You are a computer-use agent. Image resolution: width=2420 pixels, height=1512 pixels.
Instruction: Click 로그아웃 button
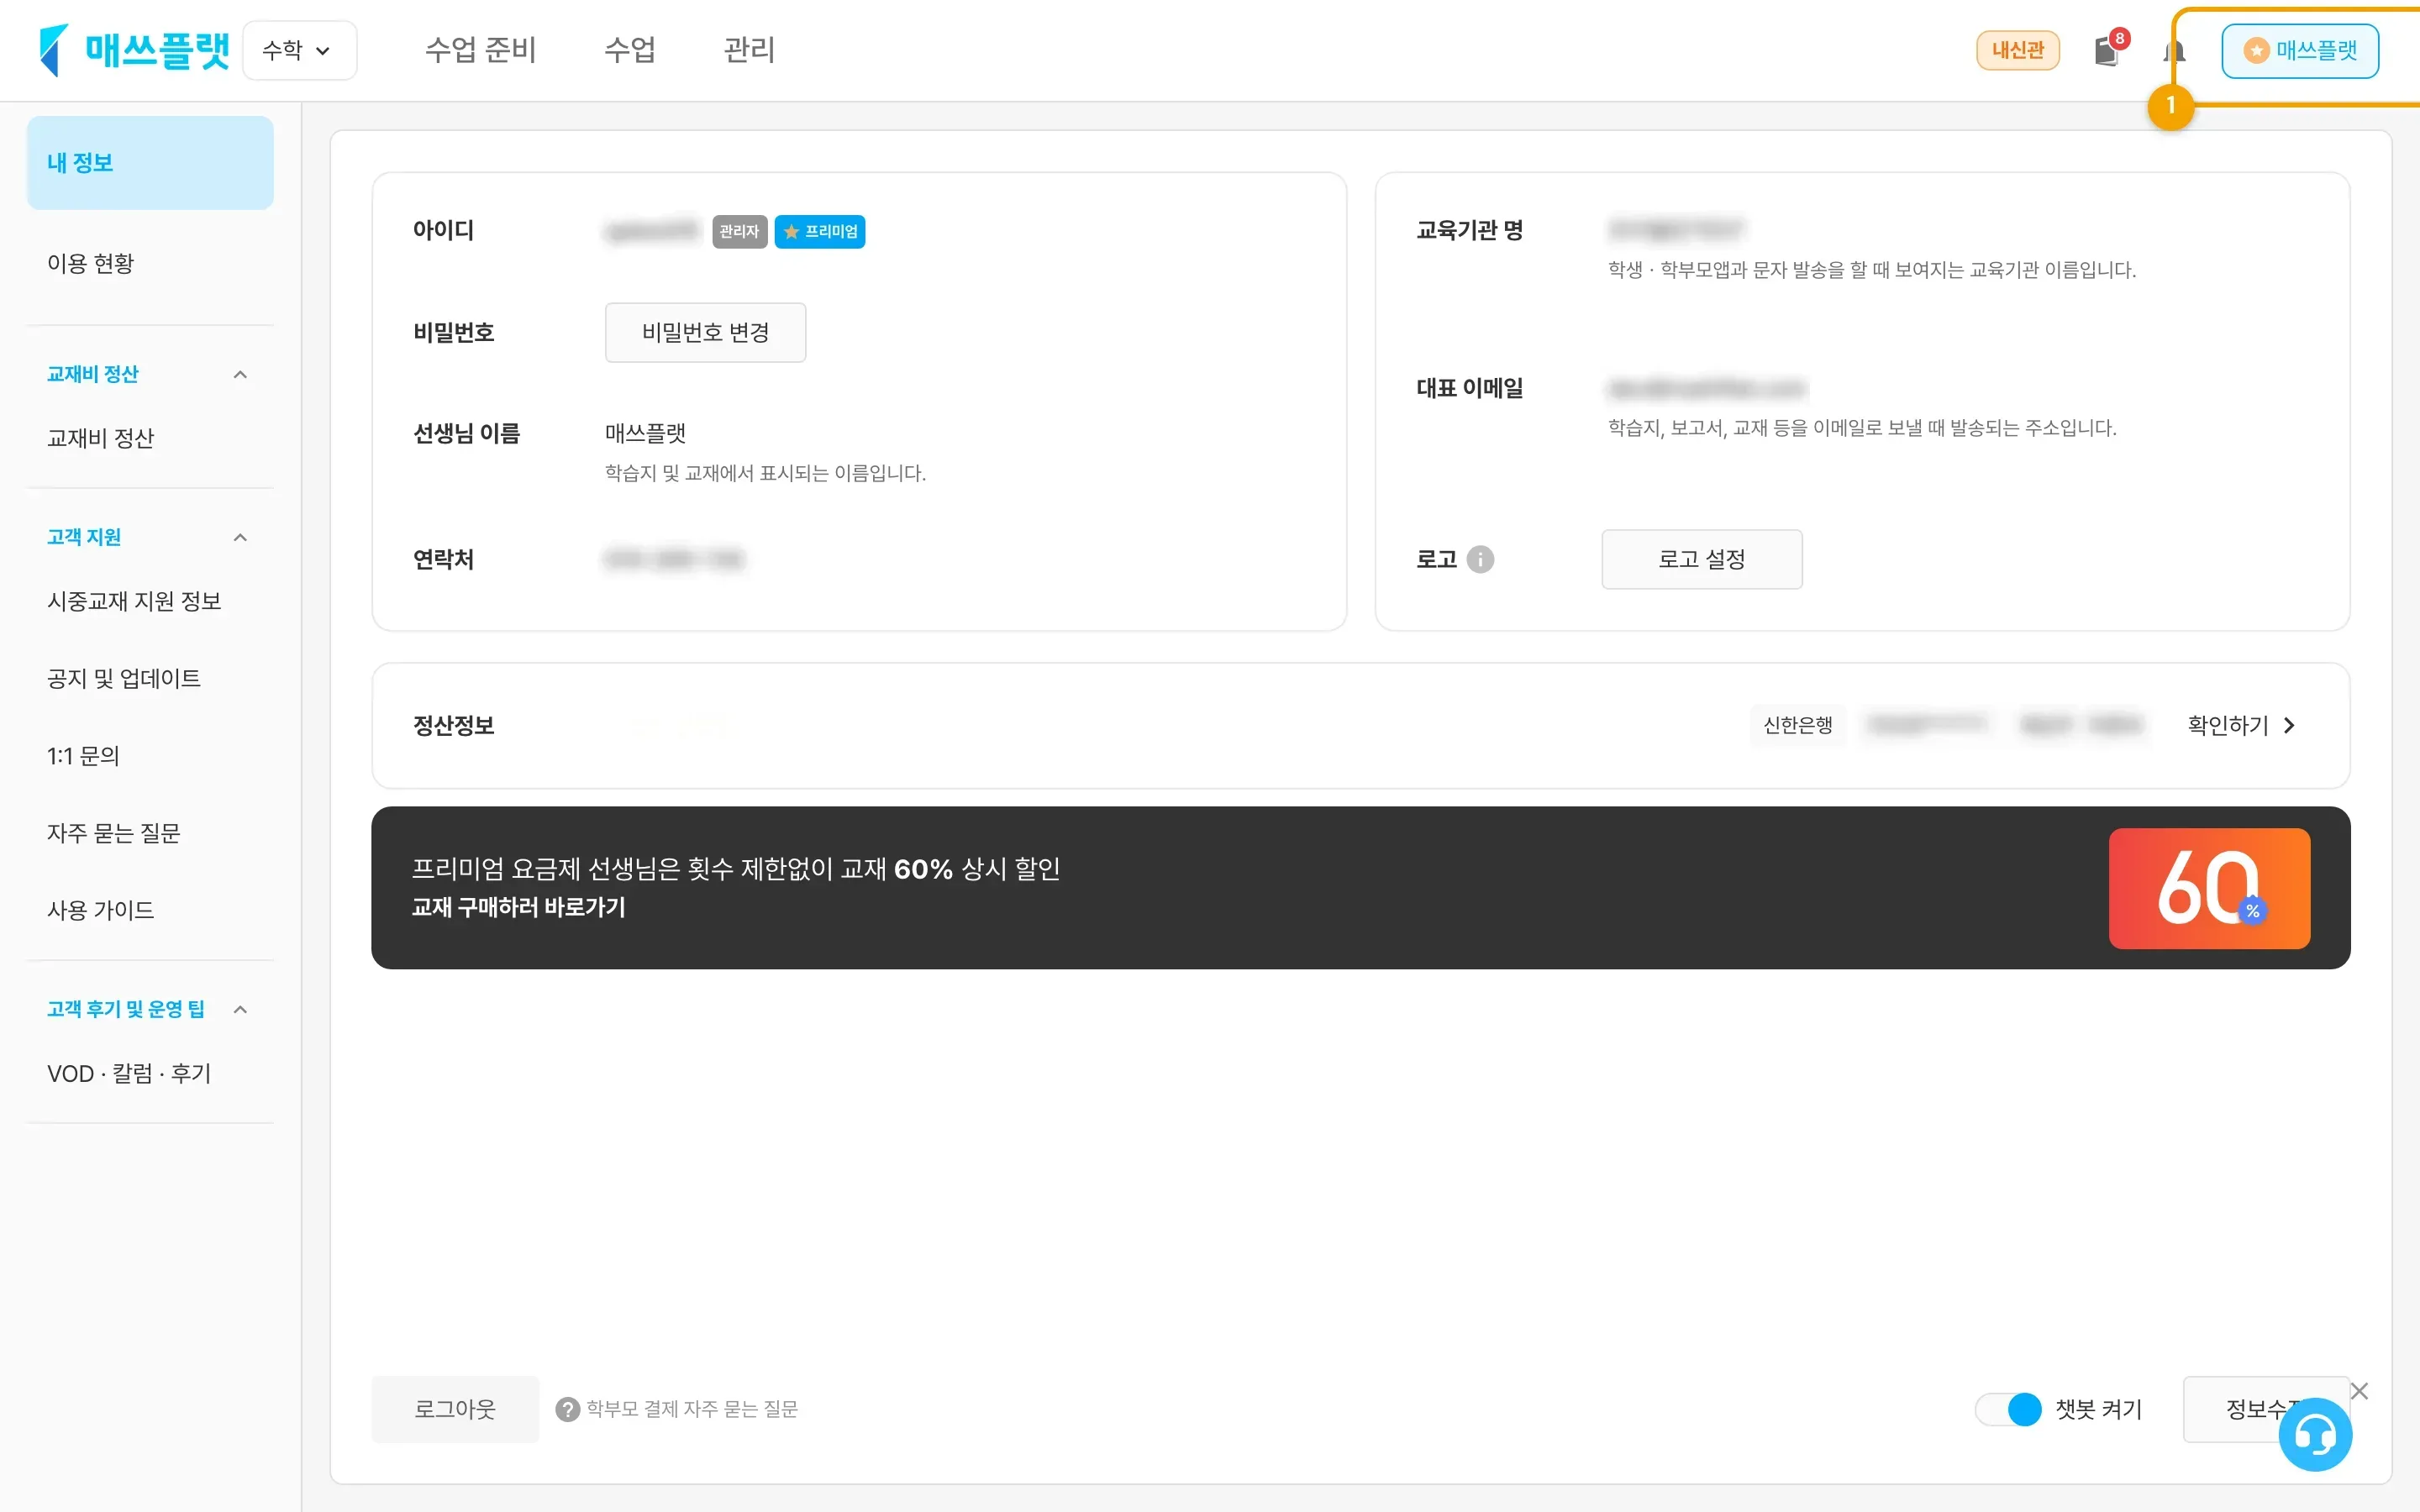click(x=455, y=1409)
